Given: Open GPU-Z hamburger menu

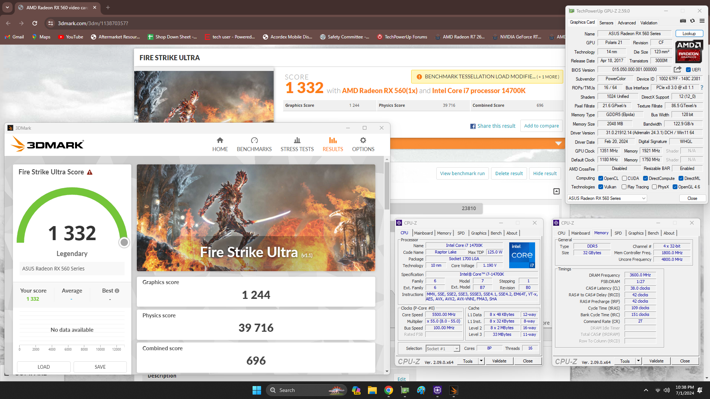Looking at the screenshot, I should (x=702, y=21).
